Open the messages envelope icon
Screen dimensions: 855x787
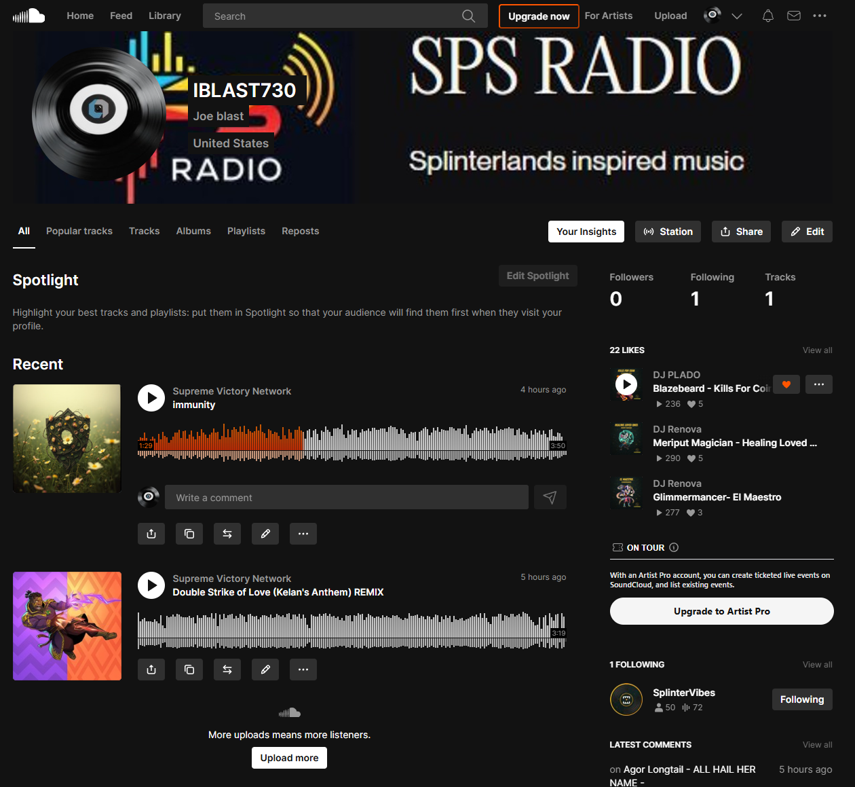click(794, 16)
